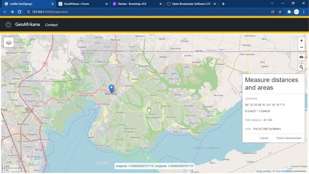The height and width of the screenshot is (174, 309).
Task: Close the Navbar Bootstrap tab
Action: [x=161, y=4]
